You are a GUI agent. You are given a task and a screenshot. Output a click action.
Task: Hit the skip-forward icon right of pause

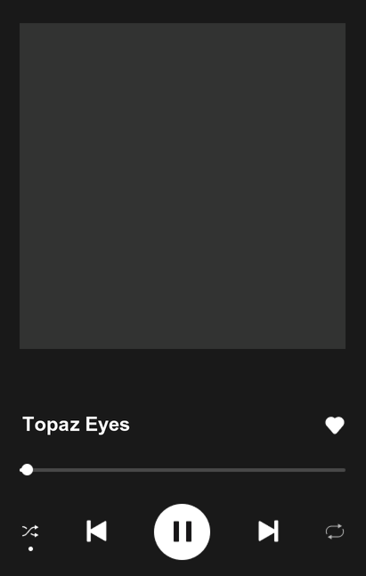(x=268, y=531)
